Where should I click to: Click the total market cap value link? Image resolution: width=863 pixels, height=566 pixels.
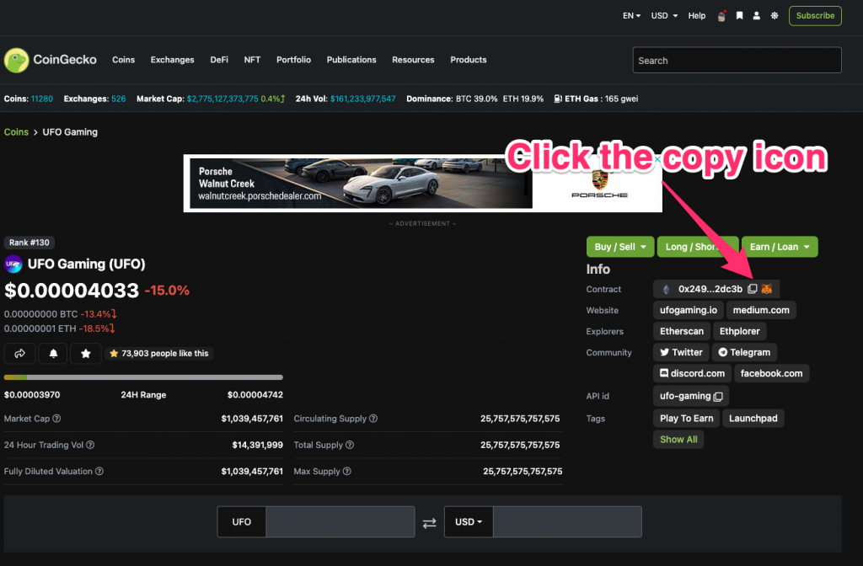click(x=222, y=99)
